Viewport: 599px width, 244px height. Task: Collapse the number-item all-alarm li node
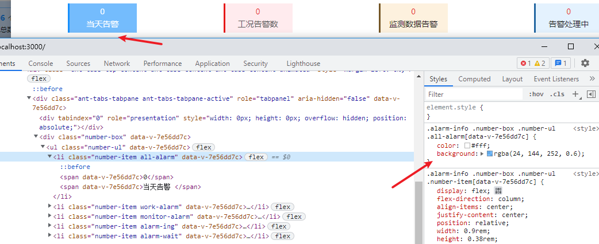point(49,156)
